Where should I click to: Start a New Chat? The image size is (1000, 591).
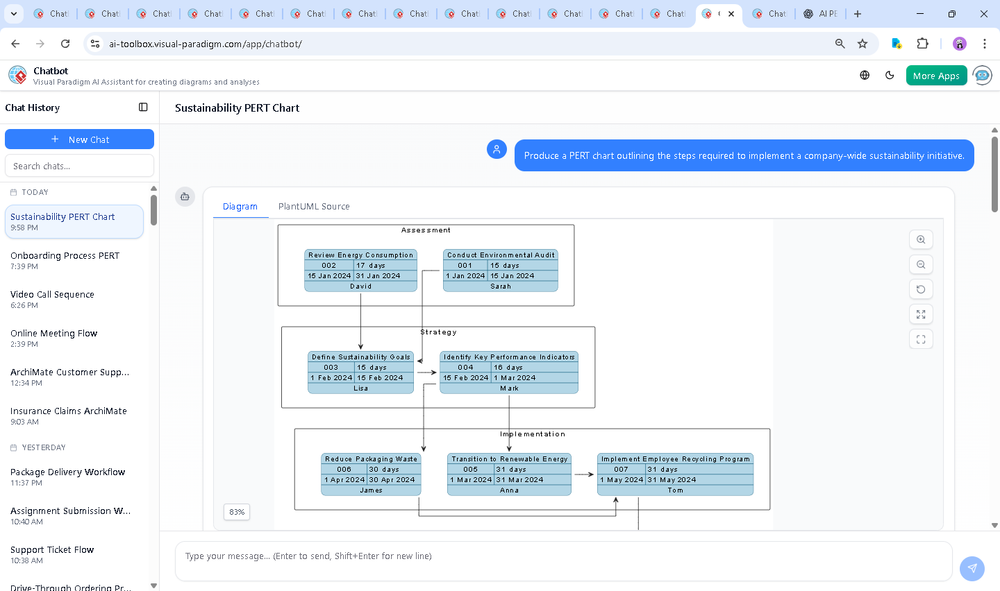point(79,139)
